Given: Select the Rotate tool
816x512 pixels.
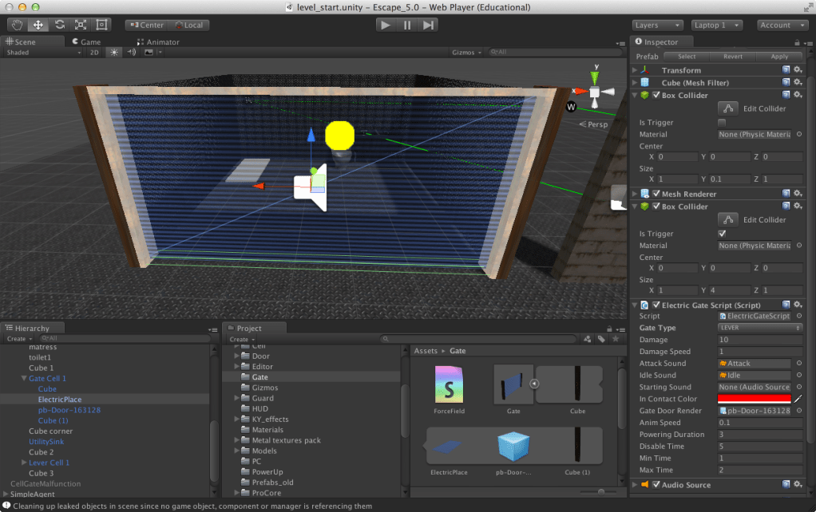Looking at the screenshot, I should pyautogui.click(x=59, y=25).
